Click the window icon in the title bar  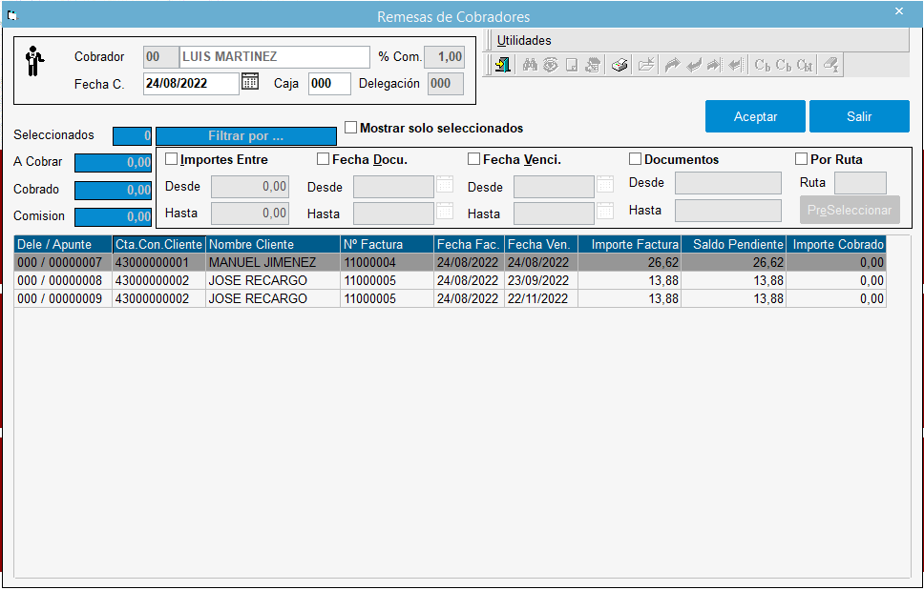11,16
